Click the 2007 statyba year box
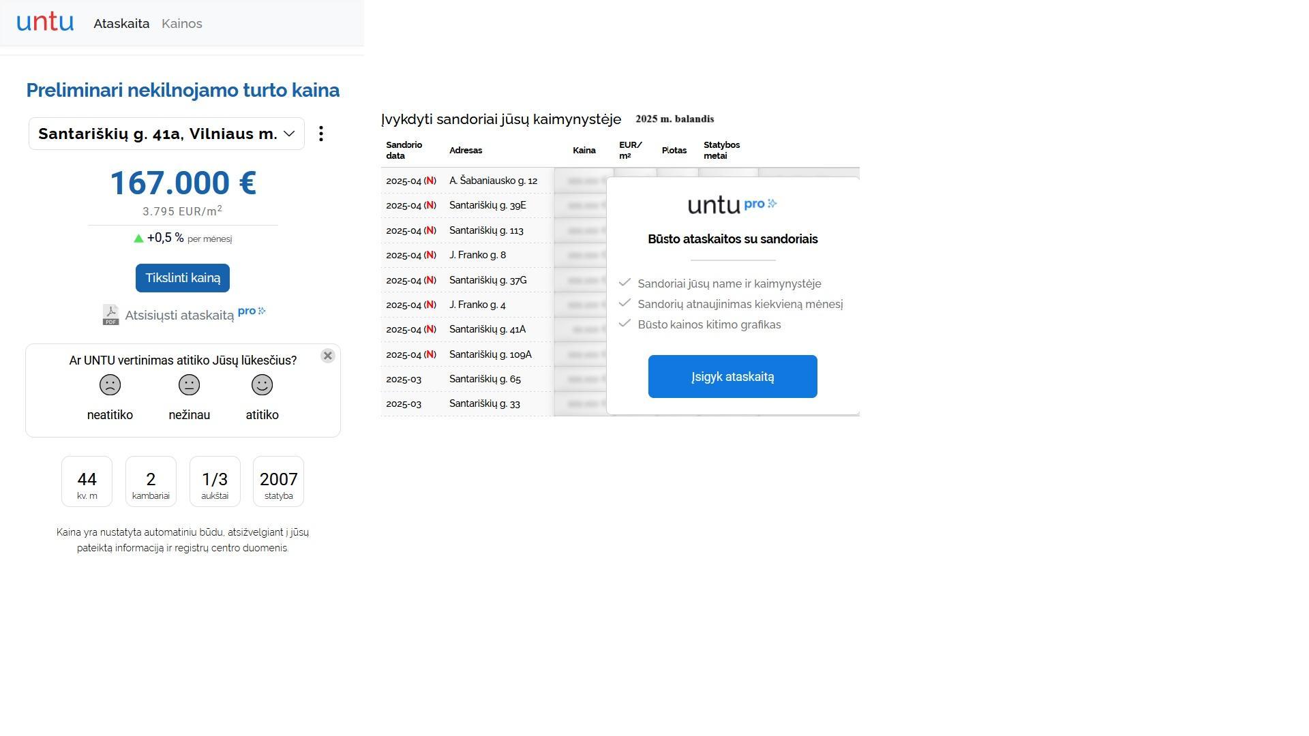This screenshot has width=1309, height=736. pyautogui.click(x=278, y=482)
